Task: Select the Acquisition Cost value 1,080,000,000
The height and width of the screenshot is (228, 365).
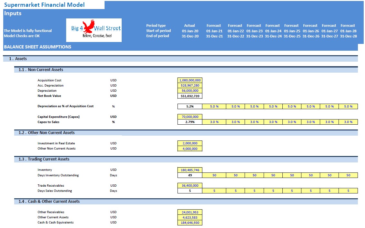Action: [190, 80]
